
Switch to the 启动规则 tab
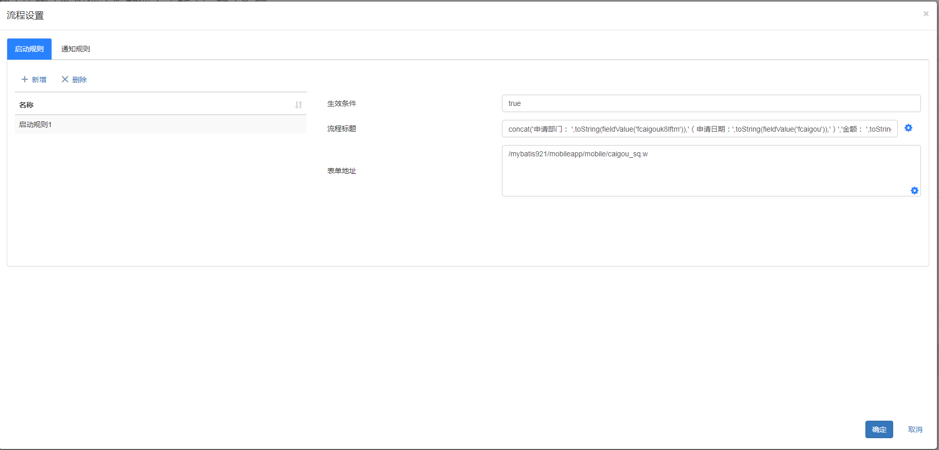coord(29,49)
